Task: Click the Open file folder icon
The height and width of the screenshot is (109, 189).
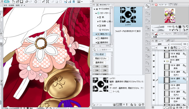Action: 18,2
